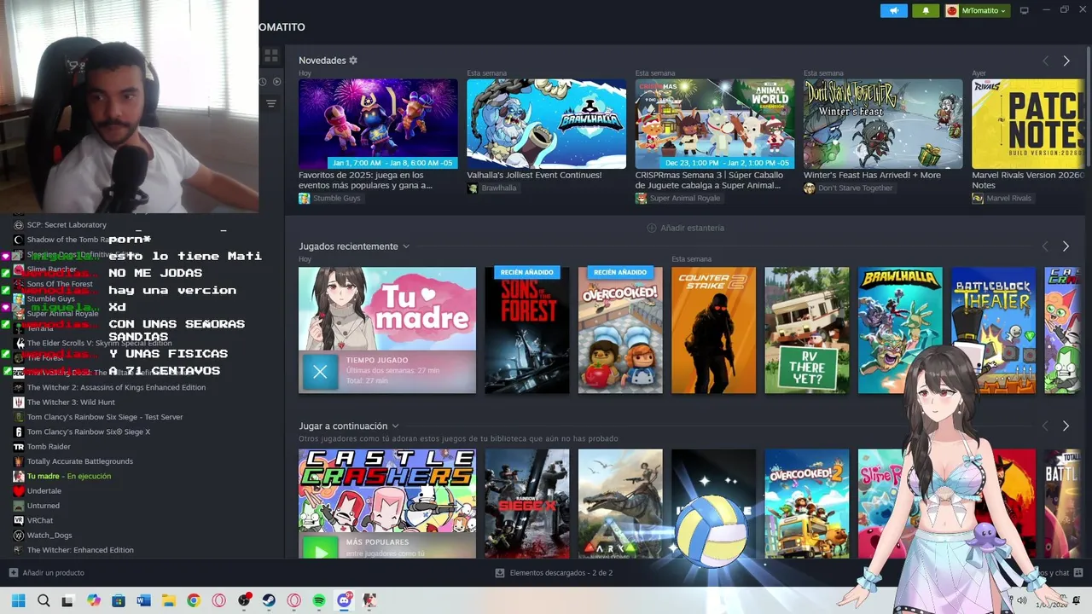Viewport: 1092px width, 614px height.
Task: Open the green notifications bell
Action: tap(926, 10)
